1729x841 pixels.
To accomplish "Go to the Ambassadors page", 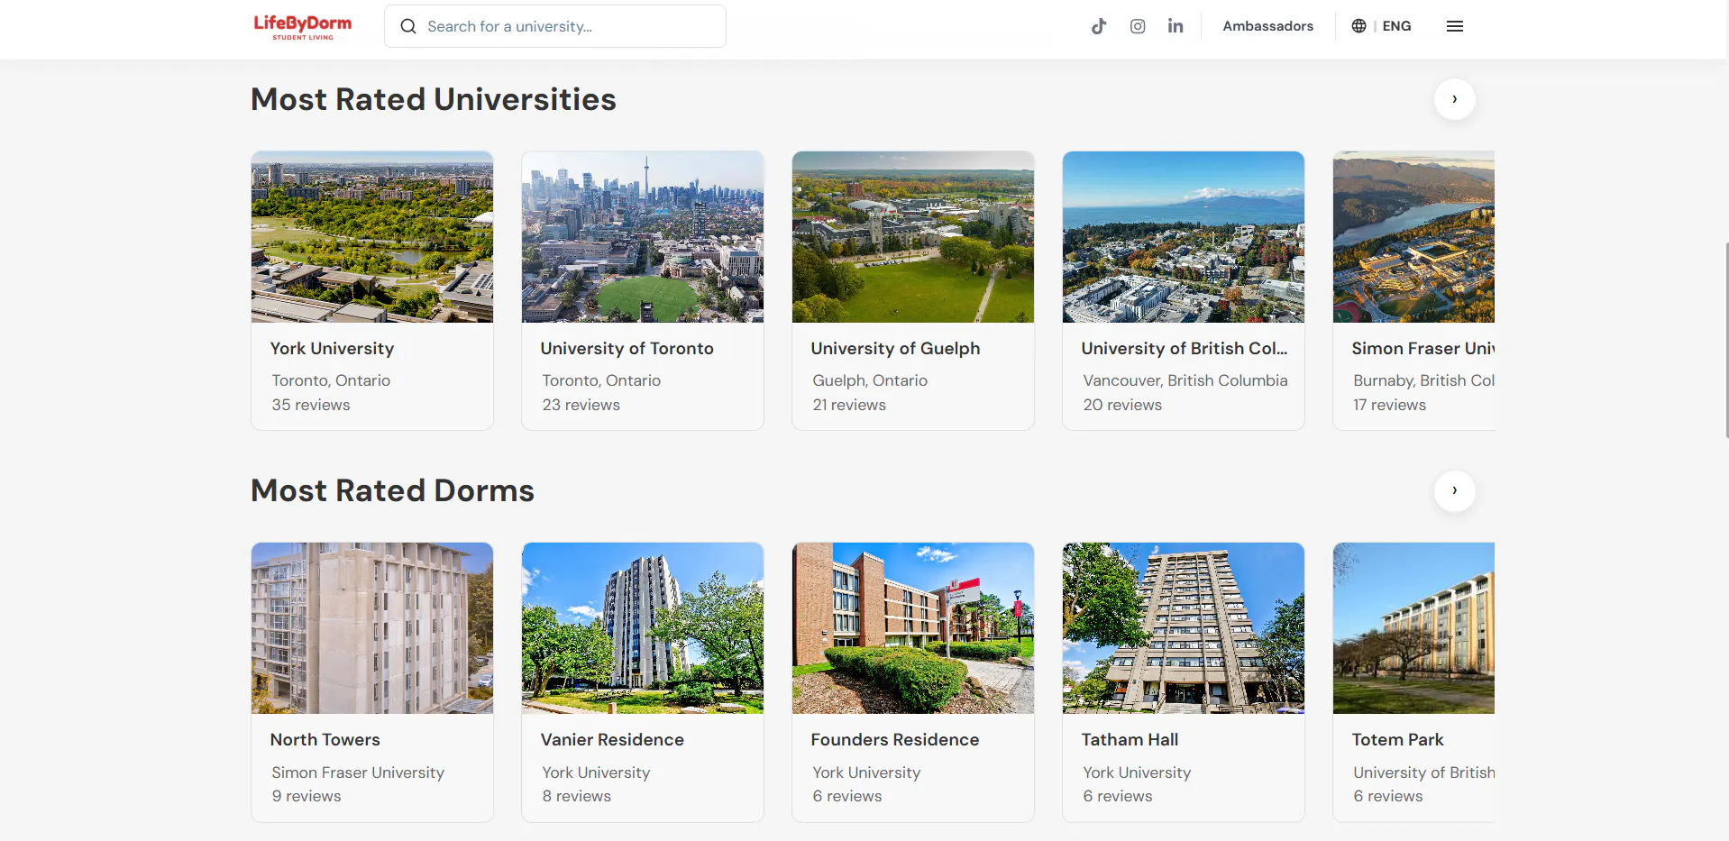I will pyautogui.click(x=1267, y=26).
